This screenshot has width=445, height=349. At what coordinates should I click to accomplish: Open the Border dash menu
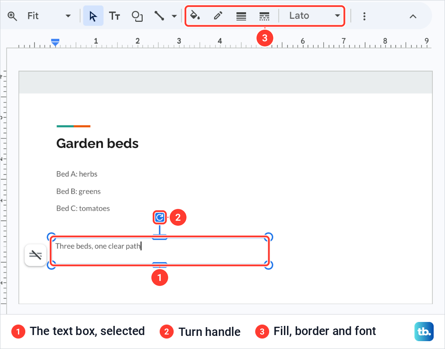pyautogui.click(x=264, y=16)
